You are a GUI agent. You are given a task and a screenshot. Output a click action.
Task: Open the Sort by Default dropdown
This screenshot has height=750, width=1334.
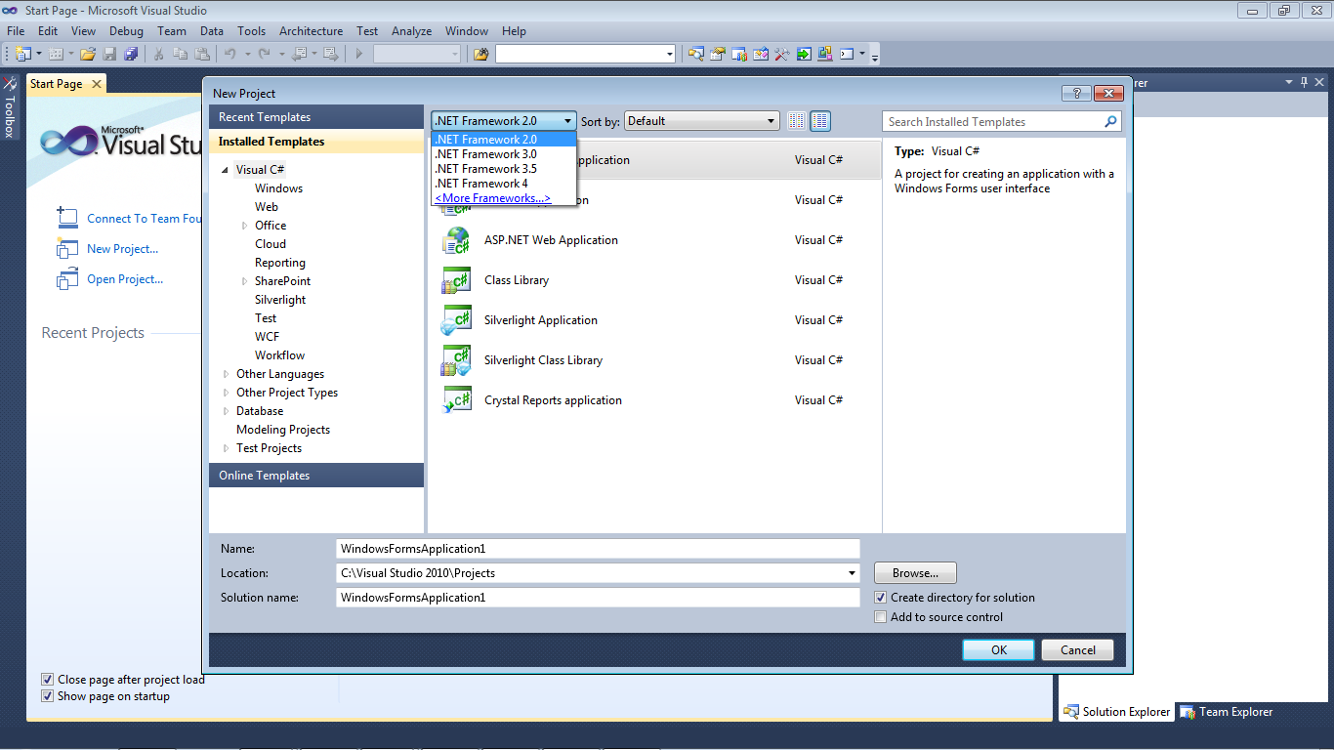(x=701, y=121)
